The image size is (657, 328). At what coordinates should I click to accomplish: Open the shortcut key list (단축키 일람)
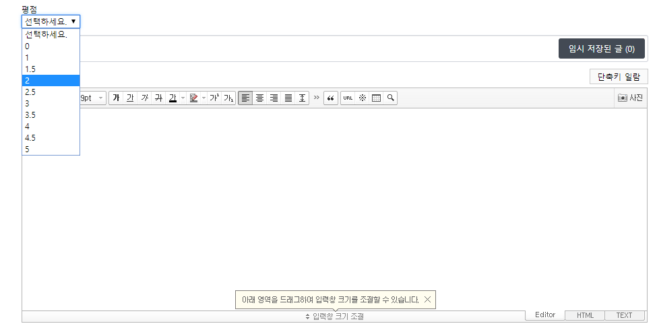coord(619,77)
